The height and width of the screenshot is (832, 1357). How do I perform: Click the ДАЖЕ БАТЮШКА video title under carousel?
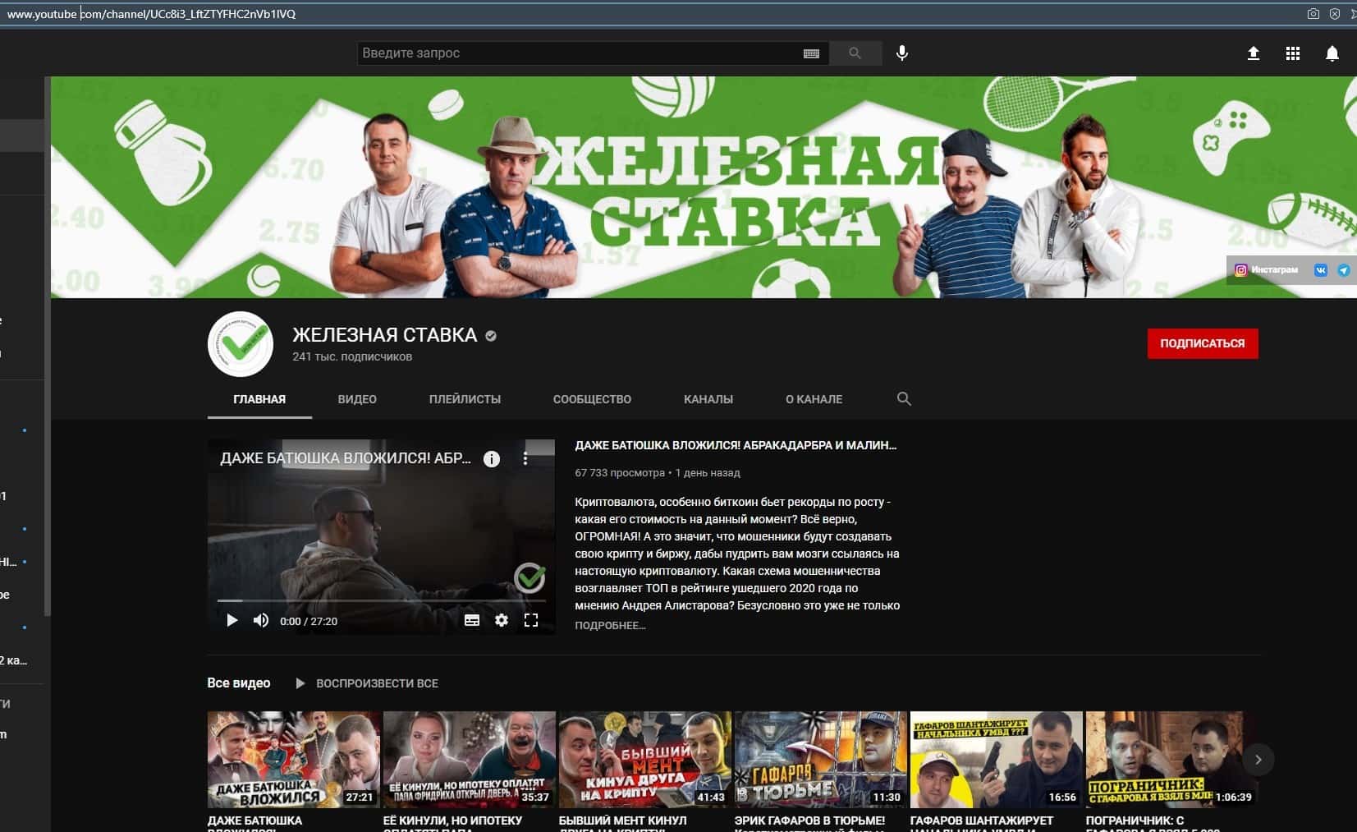click(254, 824)
